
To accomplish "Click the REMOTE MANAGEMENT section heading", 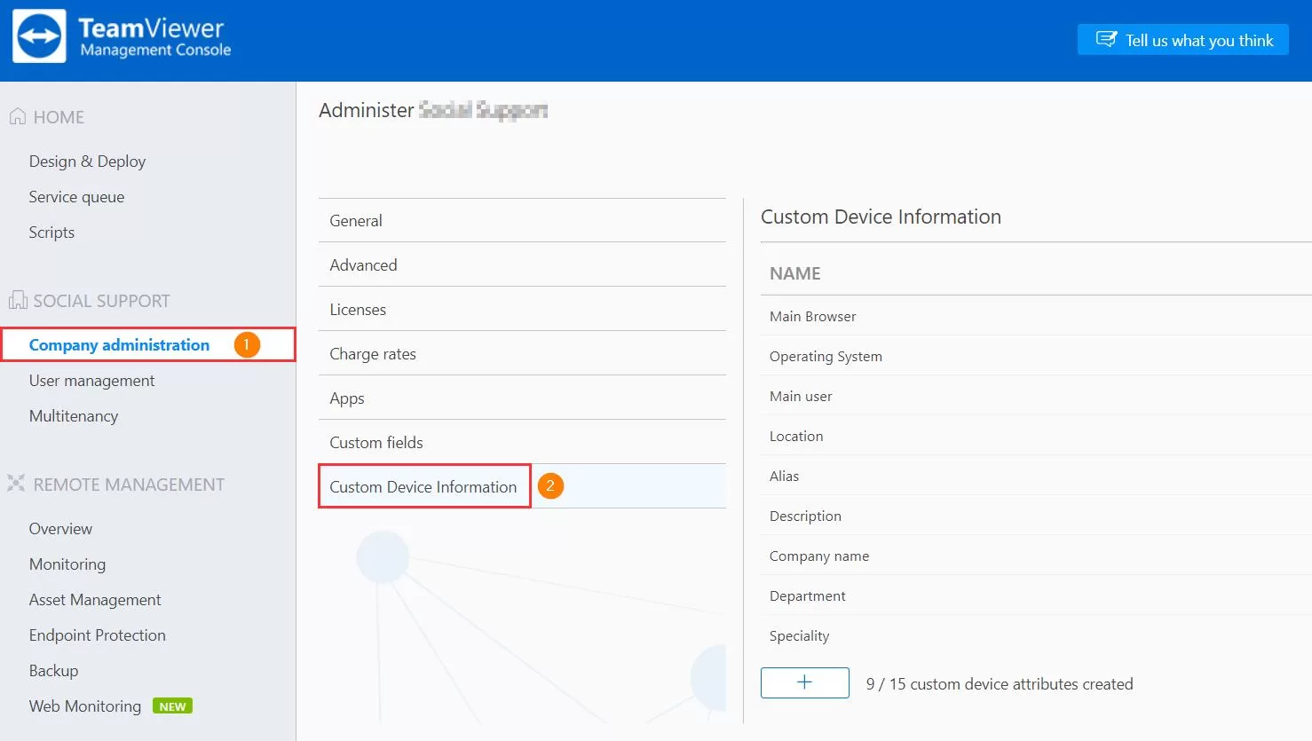I will pos(129,484).
